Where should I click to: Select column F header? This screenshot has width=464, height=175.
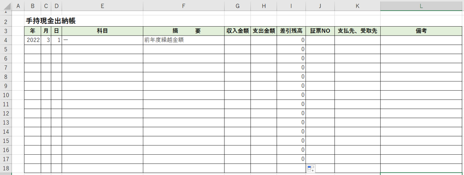(184, 6)
